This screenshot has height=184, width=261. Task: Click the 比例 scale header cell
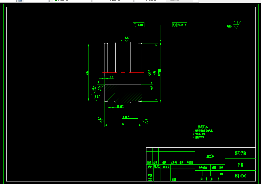(x=221, y=168)
